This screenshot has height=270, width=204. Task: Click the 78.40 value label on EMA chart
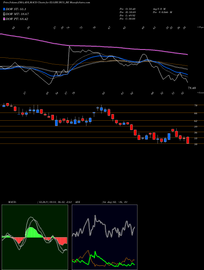[192, 88]
